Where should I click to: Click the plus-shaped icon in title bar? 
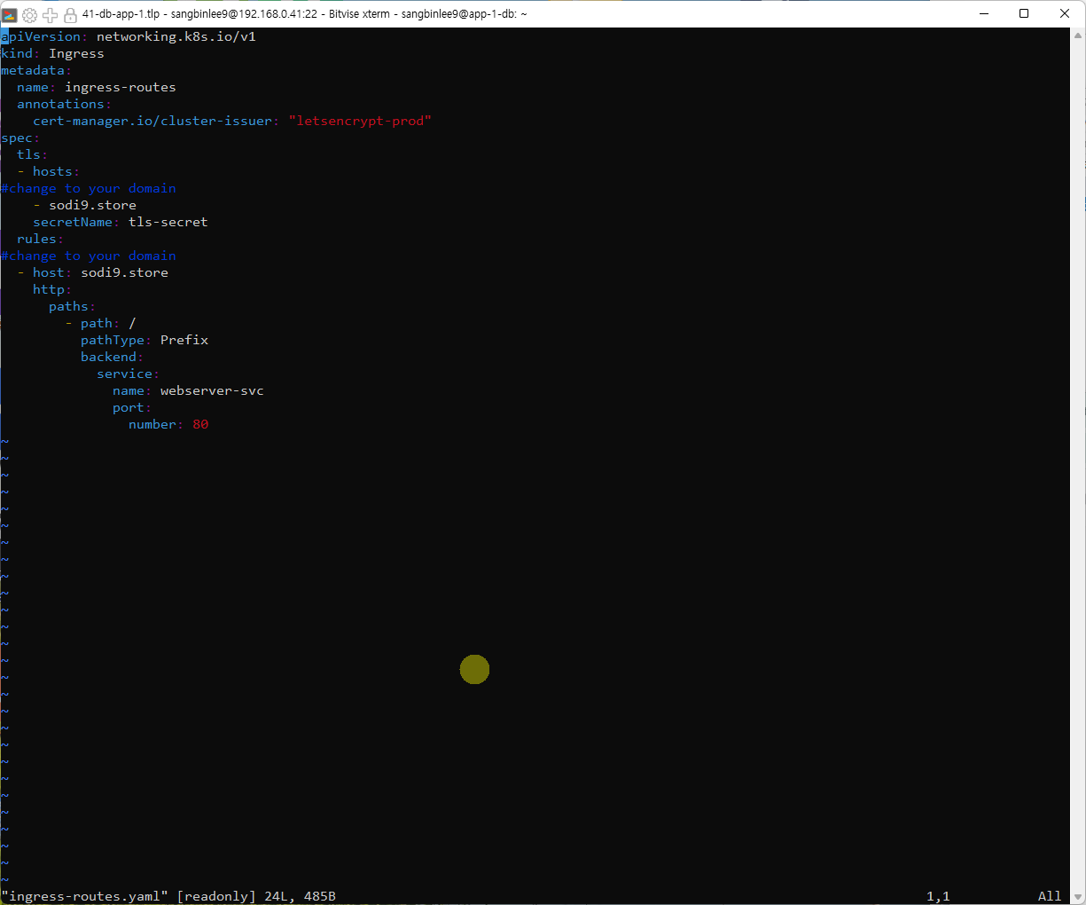pos(50,14)
